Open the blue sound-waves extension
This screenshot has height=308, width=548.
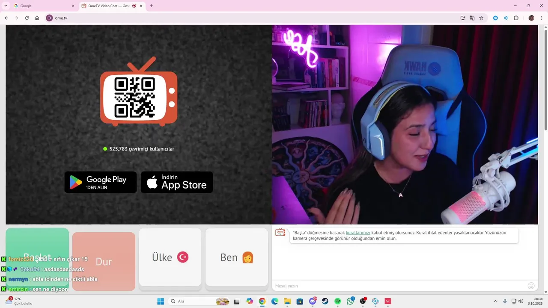pos(506,18)
